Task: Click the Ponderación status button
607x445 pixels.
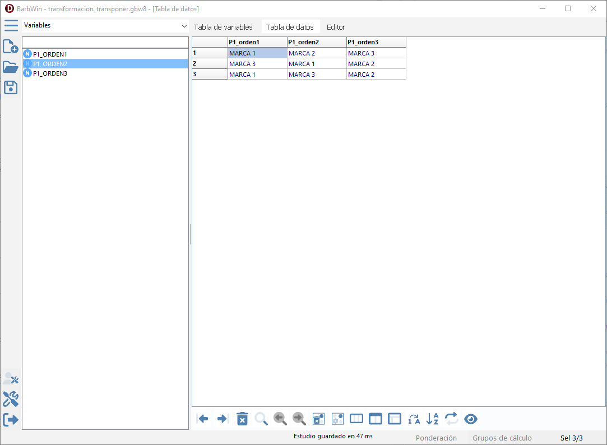Action: pos(436,438)
